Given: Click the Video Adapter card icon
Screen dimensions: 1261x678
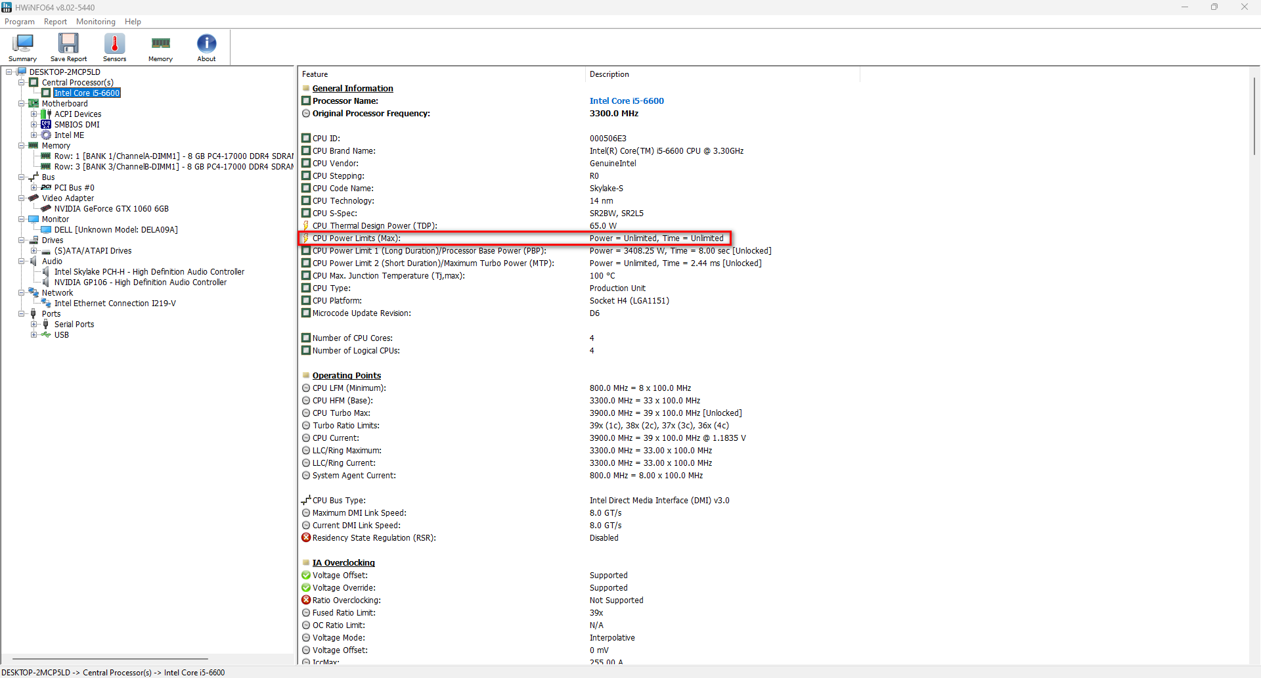Looking at the screenshot, I should point(33,198).
